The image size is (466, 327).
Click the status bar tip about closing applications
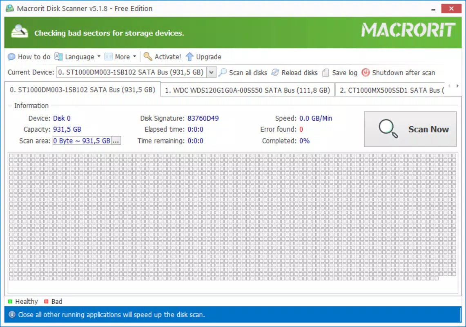111,314
